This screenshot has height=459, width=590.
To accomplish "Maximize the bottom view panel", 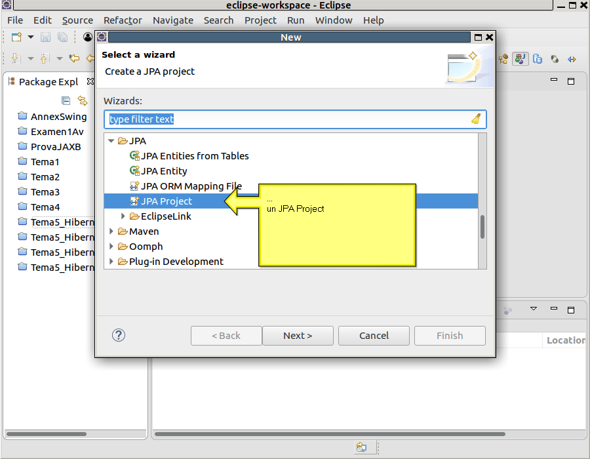I will tap(571, 310).
